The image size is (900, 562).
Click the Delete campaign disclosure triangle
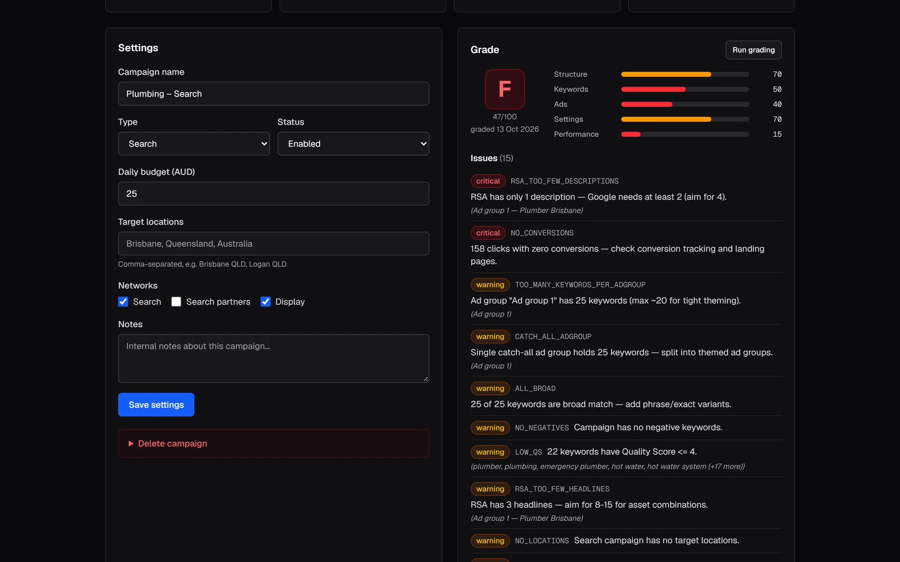tap(131, 444)
